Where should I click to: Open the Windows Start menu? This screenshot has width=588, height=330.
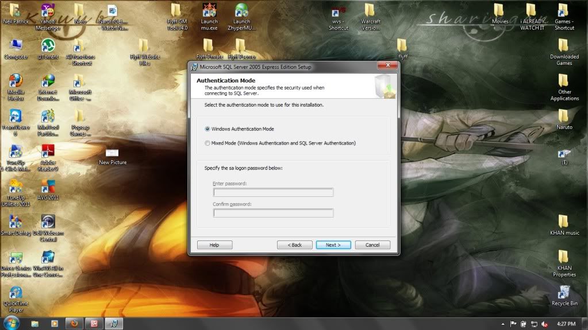click(x=10, y=323)
